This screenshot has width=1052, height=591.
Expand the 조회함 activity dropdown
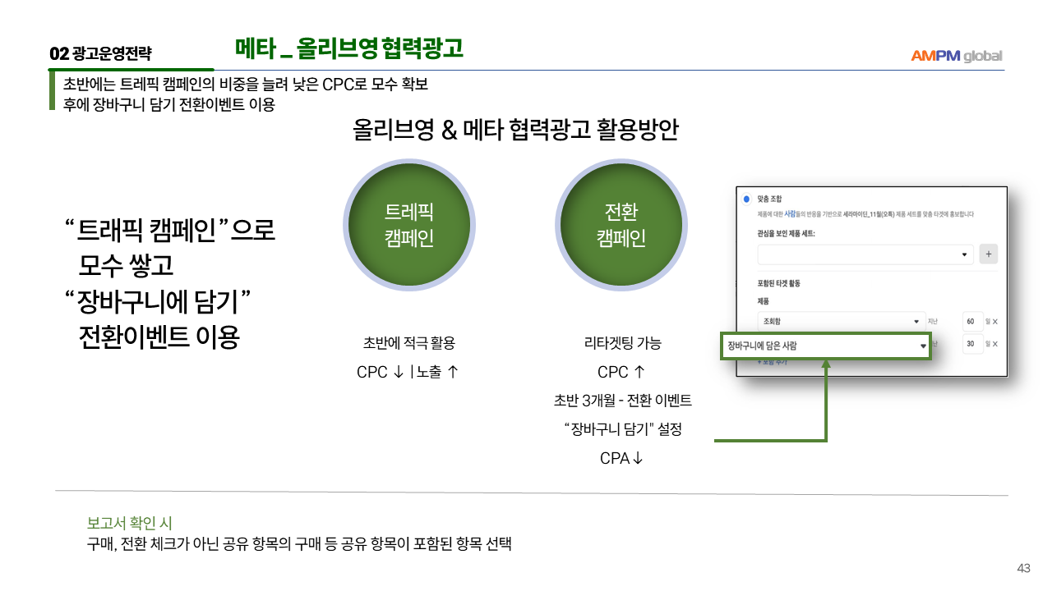(x=839, y=321)
